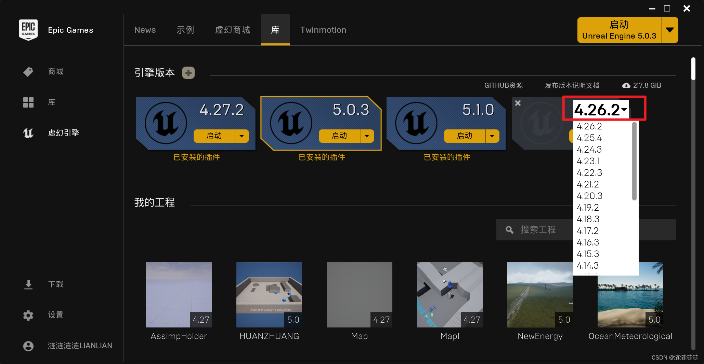This screenshot has height=364, width=704.
Task: Click the Unreal logo on 5.1.0 card
Action: coord(416,123)
